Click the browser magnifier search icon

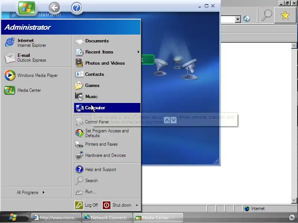(267, 15)
